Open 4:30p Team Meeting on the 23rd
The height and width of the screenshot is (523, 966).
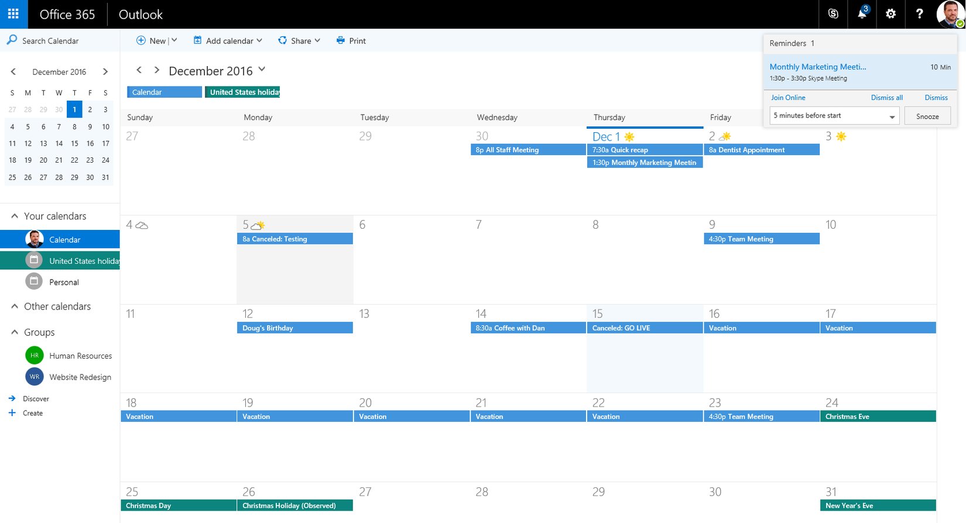coord(761,417)
